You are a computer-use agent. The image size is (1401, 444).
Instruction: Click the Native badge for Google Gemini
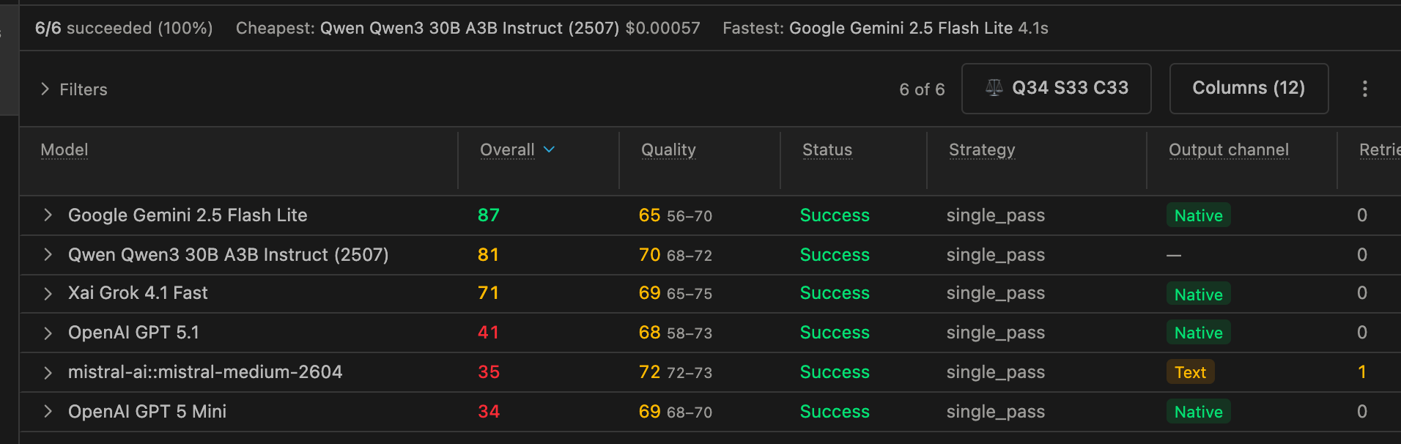coord(1198,215)
